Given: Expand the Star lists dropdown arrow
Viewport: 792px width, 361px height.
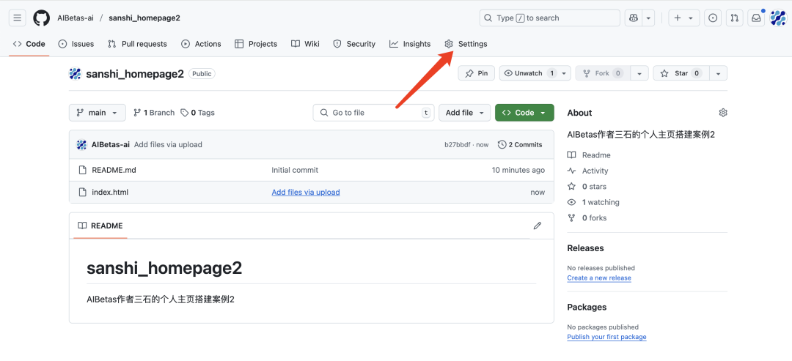Looking at the screenshot, I should click(x=718, y=73).
